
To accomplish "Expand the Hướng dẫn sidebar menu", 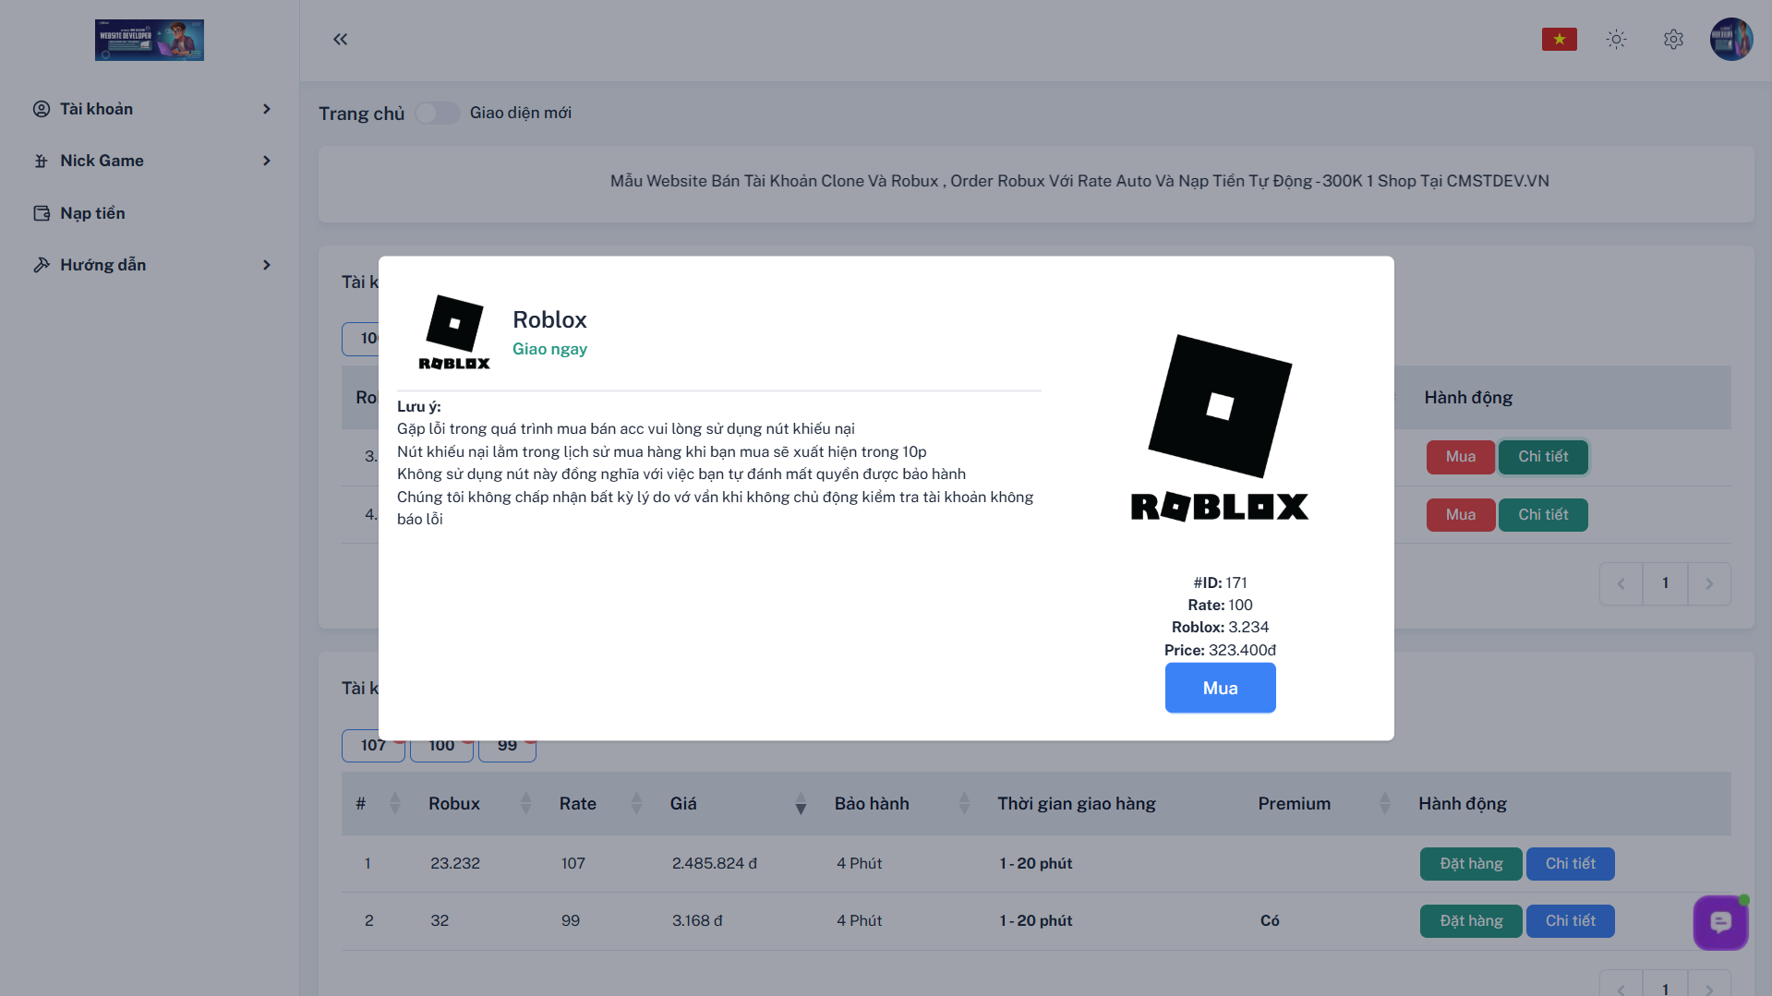I will coord(152,265).
